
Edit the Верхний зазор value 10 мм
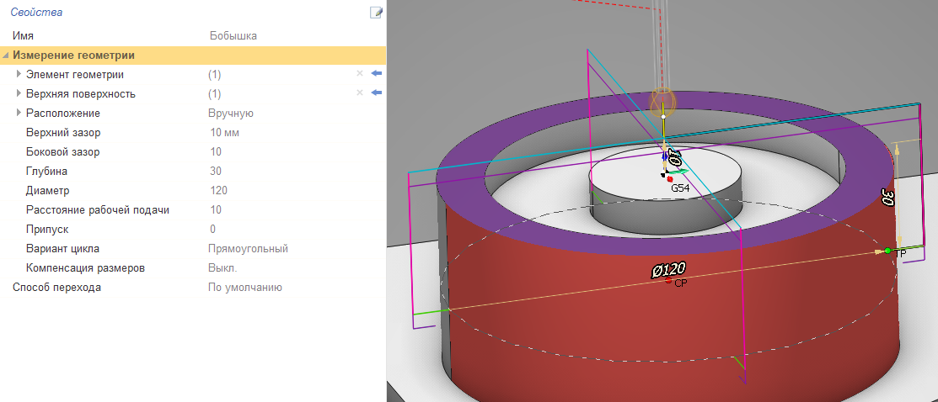(225, 133)
